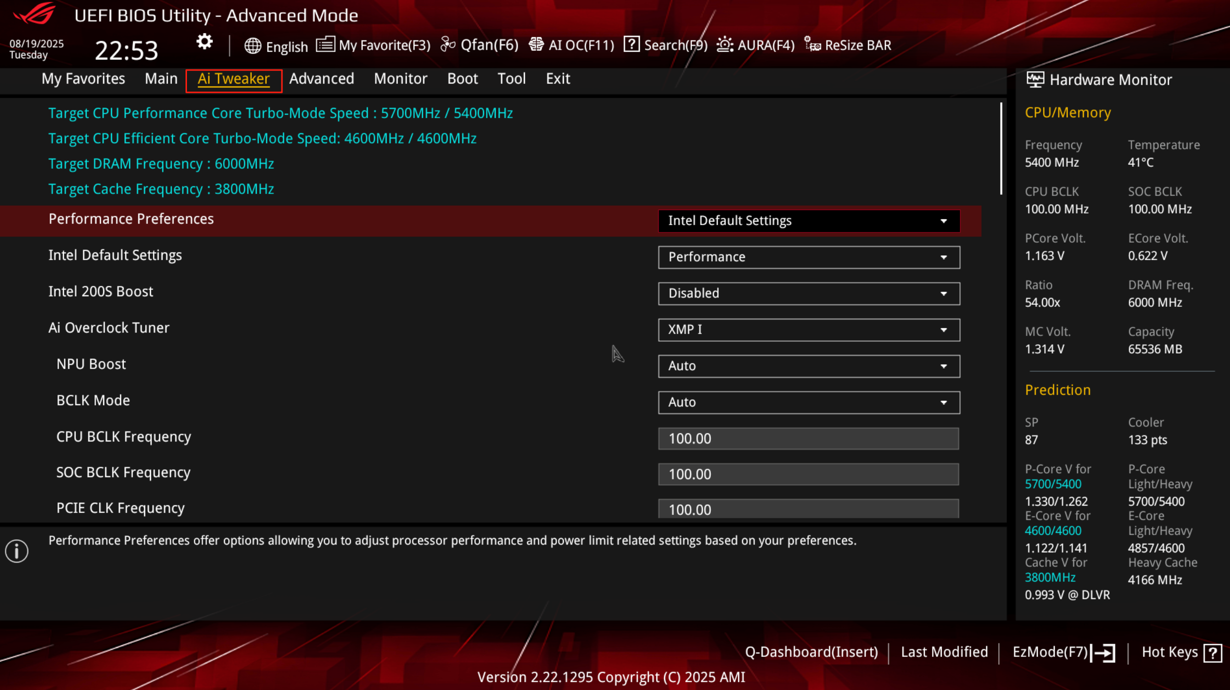Open the Advanced tab
Screen dimensions: 1230x690
[321, 79]
